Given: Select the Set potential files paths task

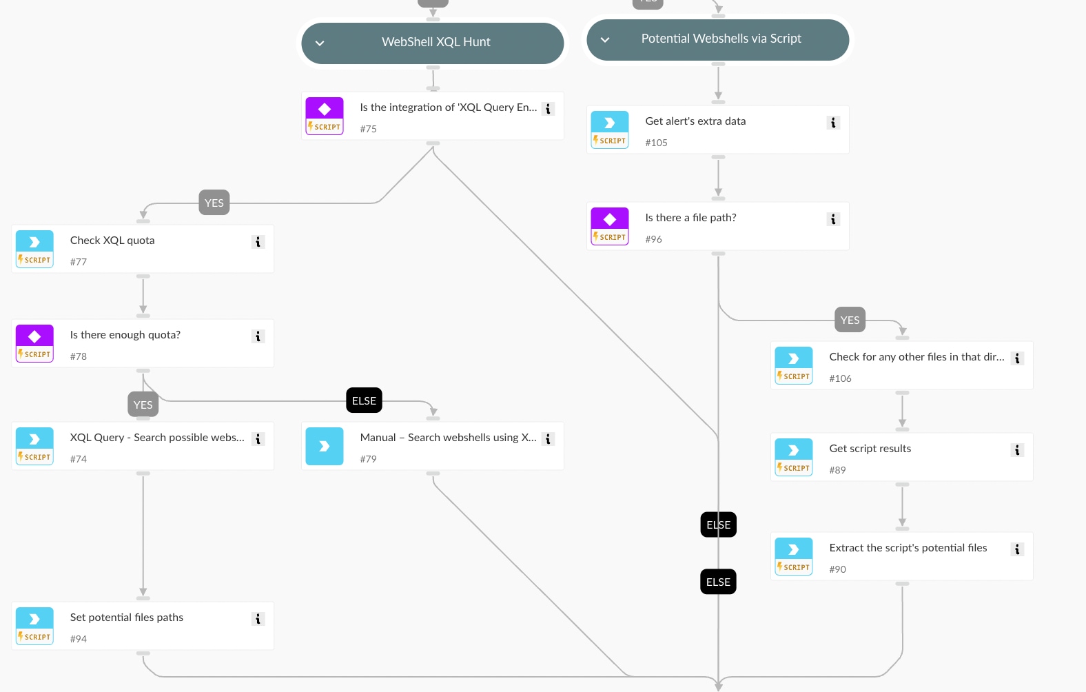Looking at the screenshot, I should [x=143, y=626].
